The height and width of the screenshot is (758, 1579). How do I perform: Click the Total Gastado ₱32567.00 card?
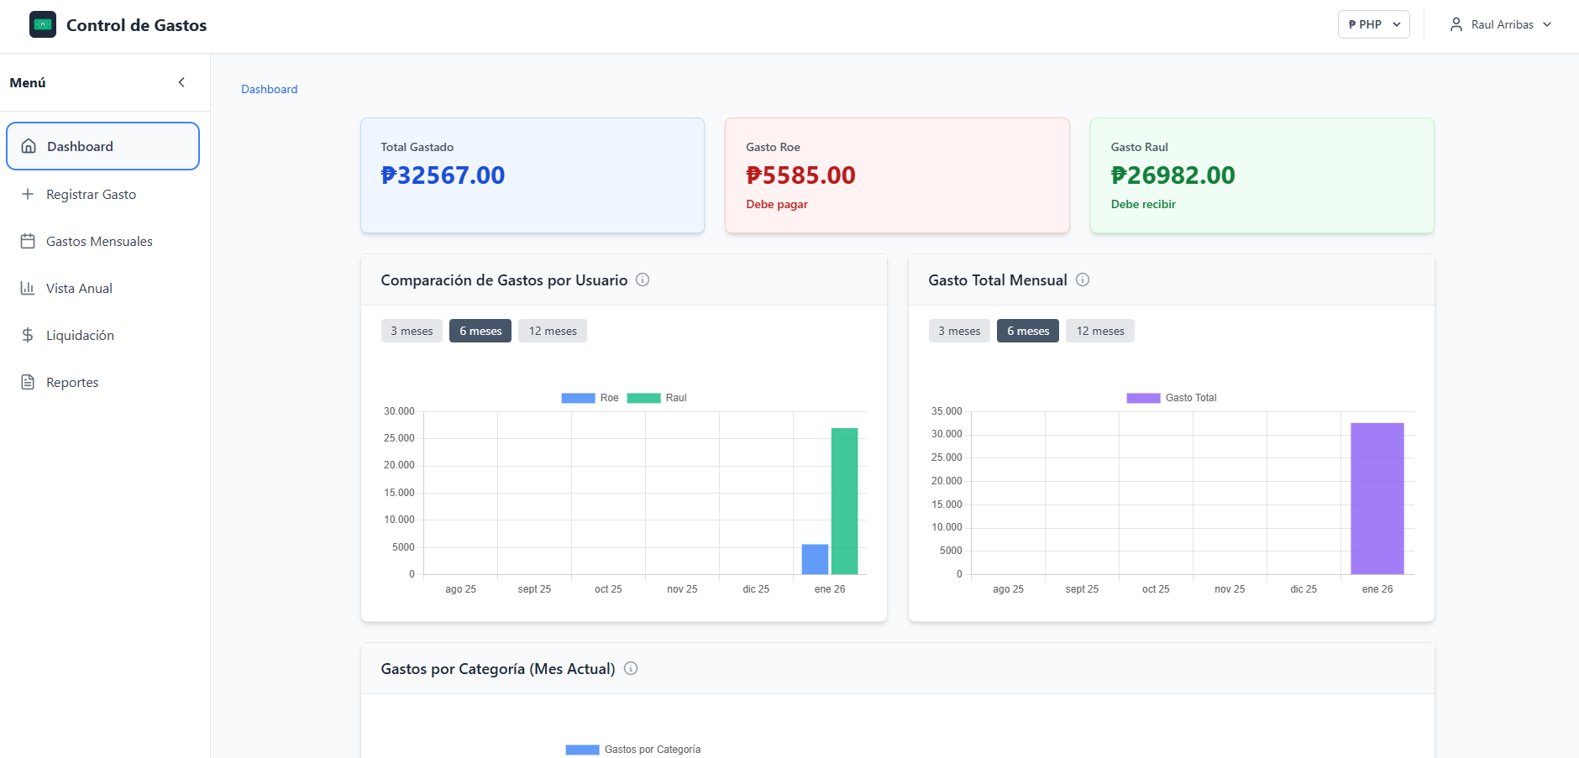coord(532,175)
